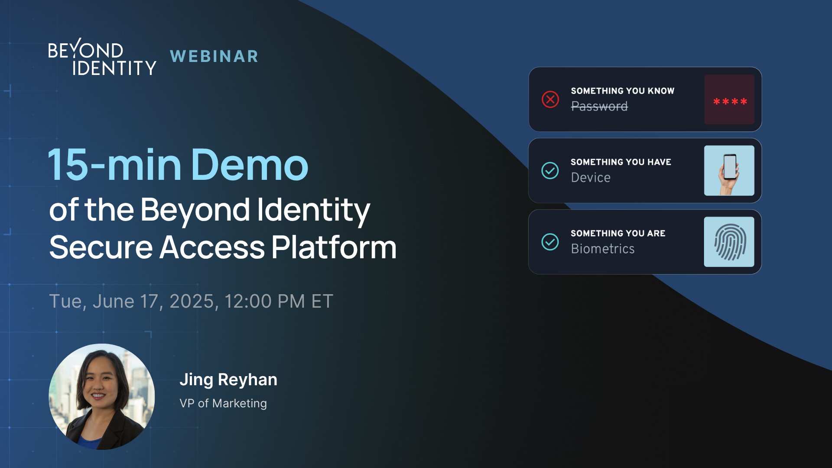Click the struck-through "Password" text
832x468 pixels.
599,106
